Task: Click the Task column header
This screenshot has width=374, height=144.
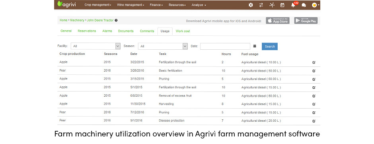Action: coord(162,54)
